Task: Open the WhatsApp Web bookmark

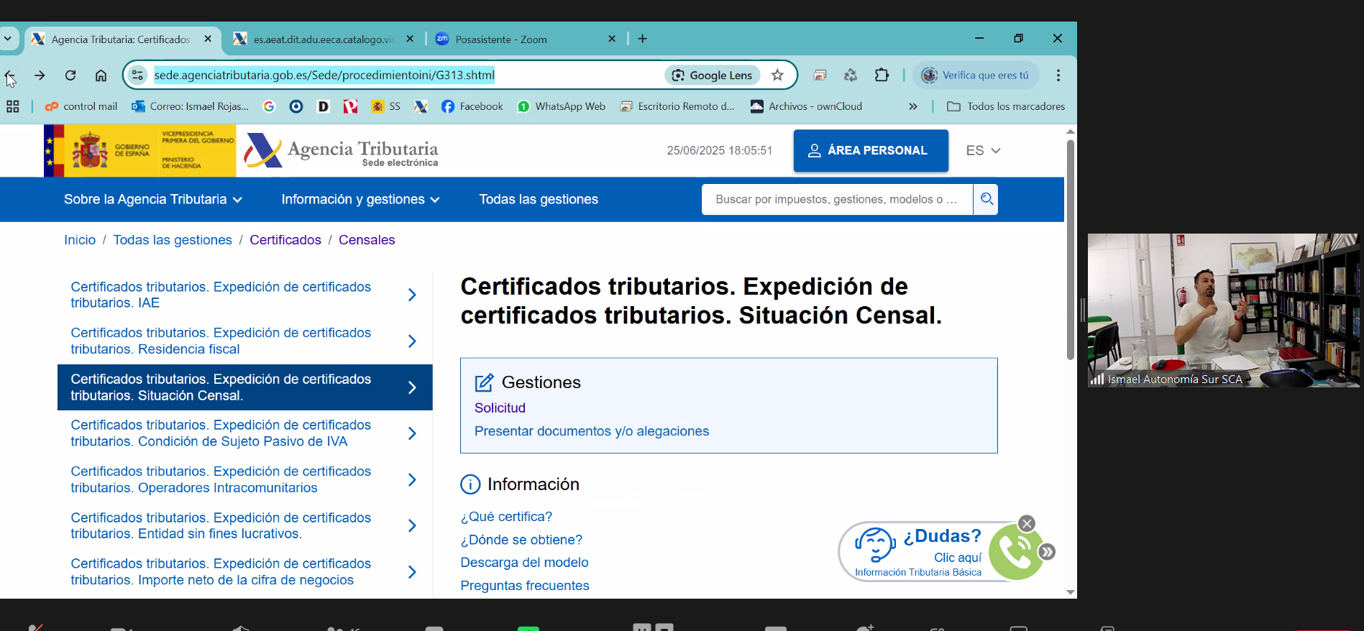Action: (562, 106)
